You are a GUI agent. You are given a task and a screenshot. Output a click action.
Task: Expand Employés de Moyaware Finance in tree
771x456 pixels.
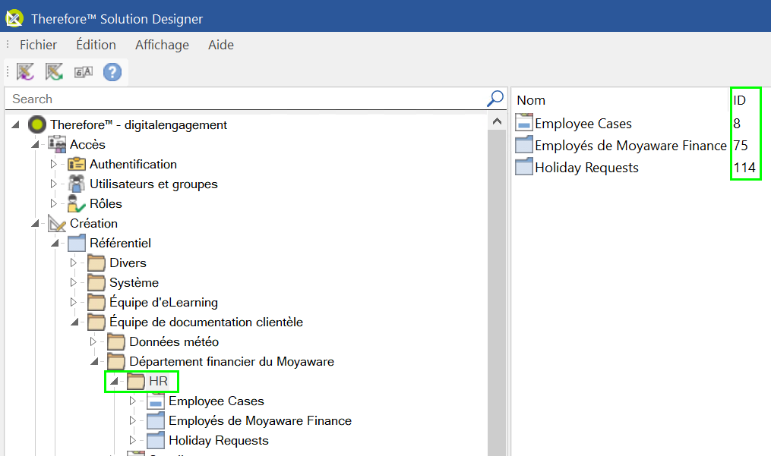[132, 420]
